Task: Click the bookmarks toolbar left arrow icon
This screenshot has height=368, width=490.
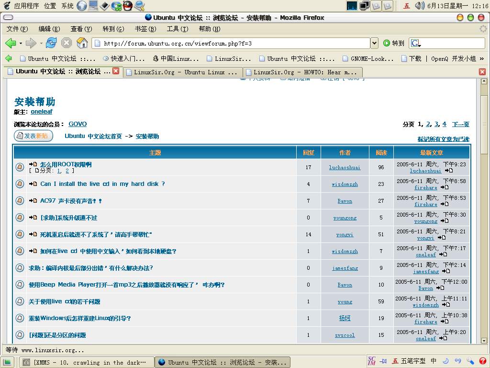Action: 9,58
